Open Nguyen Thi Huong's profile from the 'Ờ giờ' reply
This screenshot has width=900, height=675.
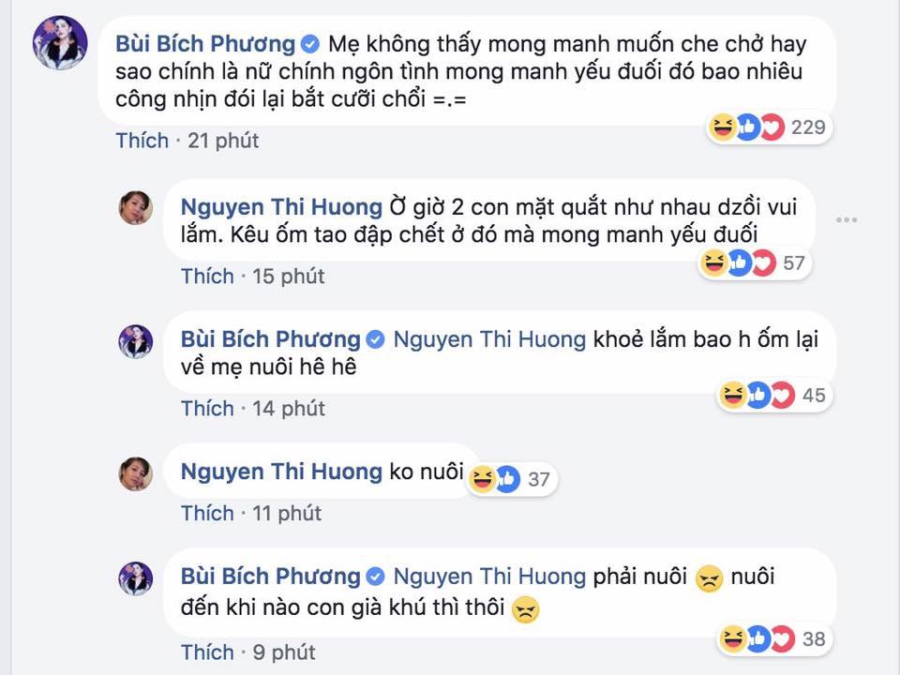coord(280,207)
